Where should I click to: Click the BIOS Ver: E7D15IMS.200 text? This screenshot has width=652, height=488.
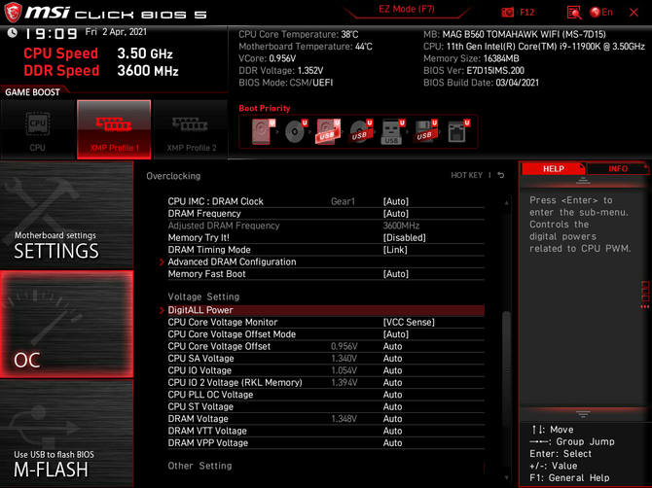point(474,71)
